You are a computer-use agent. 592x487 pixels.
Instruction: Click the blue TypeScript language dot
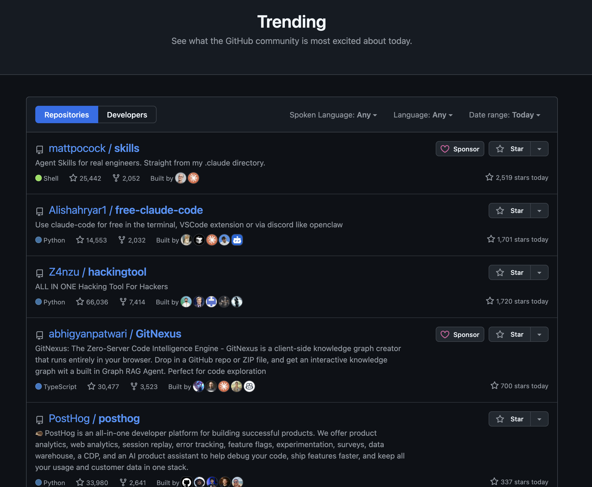tap(39, 387)
